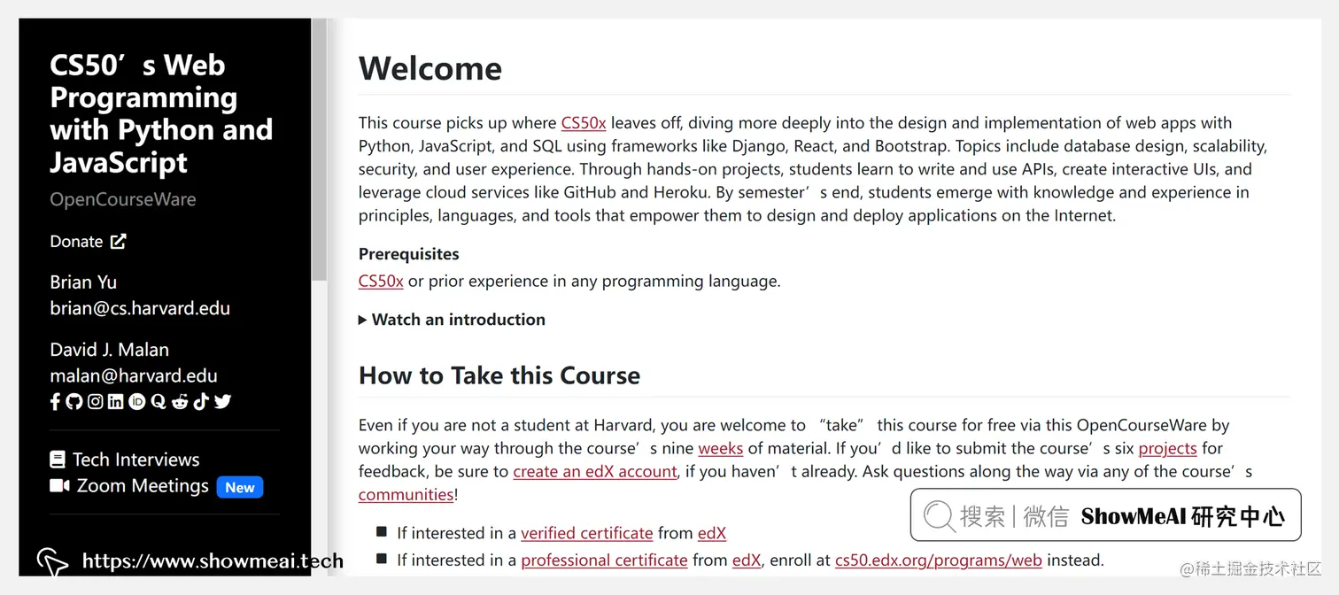Viewport: 1339px width, 595px height.
Task: Open the Instagram icon
Action: (96, 401)
